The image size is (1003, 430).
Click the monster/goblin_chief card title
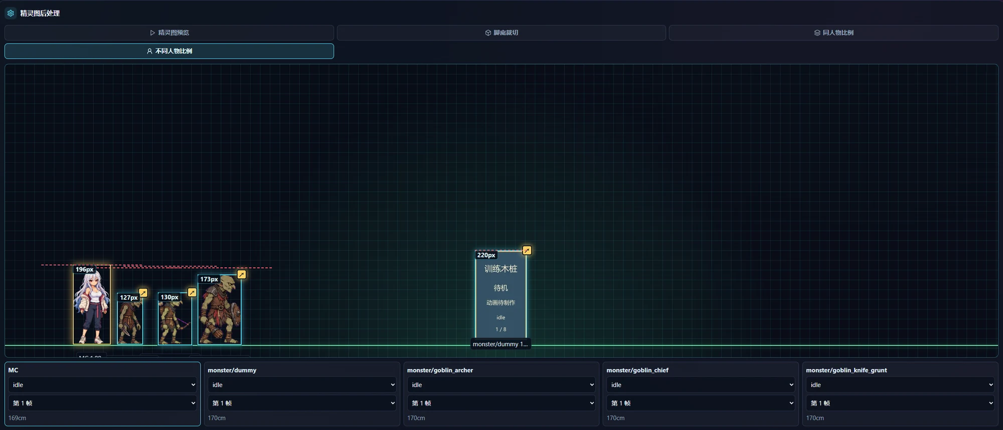(637, 370)
